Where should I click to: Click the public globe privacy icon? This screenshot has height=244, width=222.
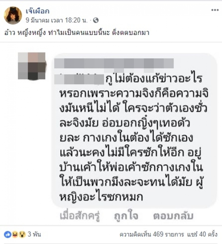pyautogui.click(x=96, y=20)
